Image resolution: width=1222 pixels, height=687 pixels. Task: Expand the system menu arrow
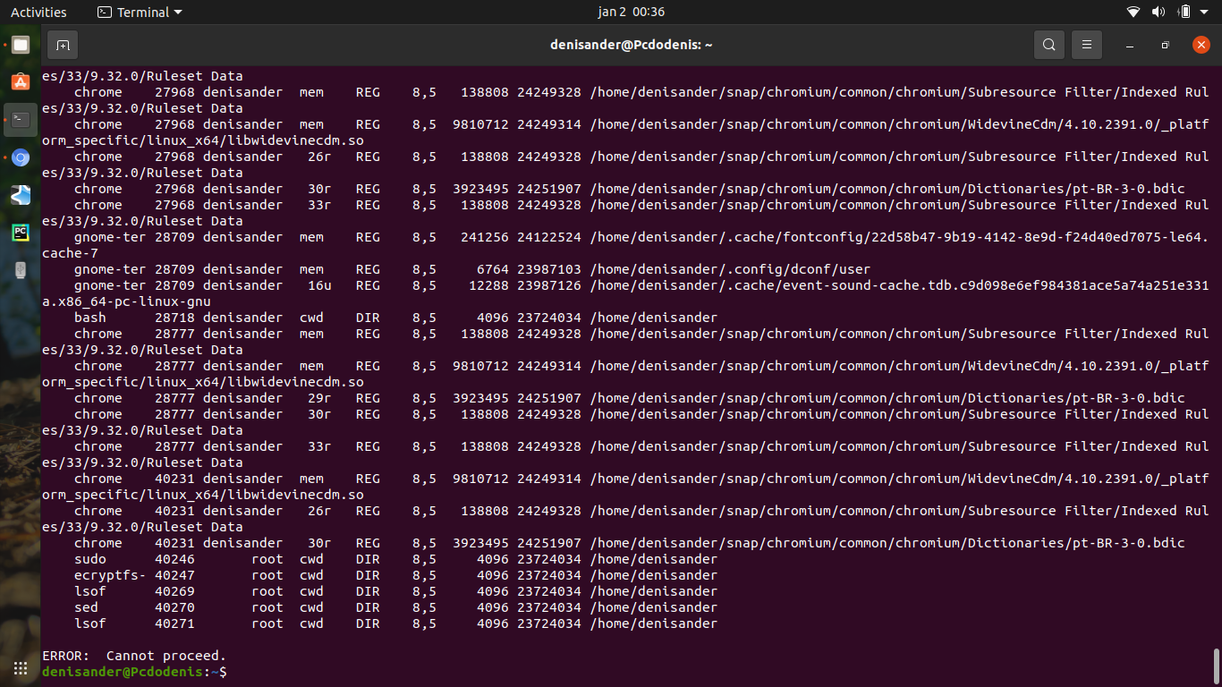1205,13
